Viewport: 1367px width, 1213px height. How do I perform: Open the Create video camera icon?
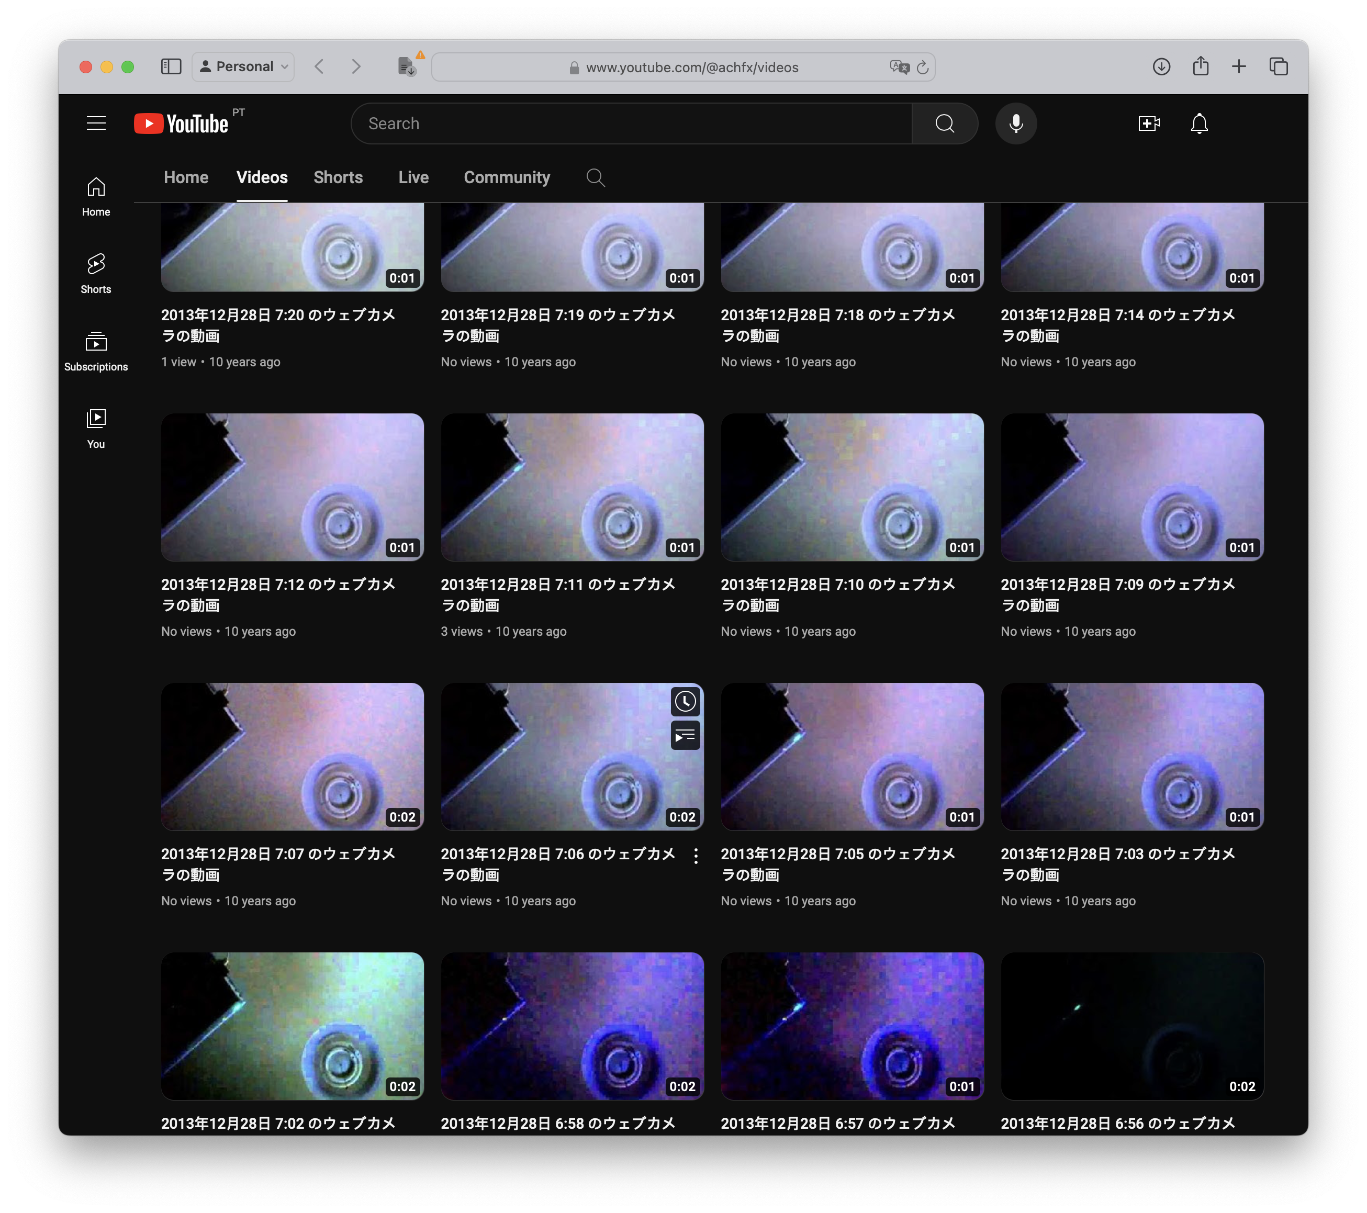pyautogui.click(x=1148, y=123)
